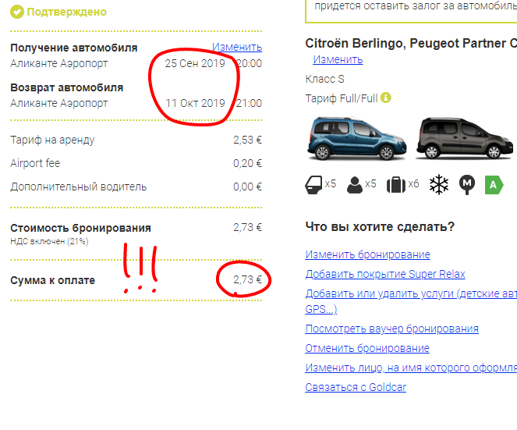The image size is (517, 430).
Task: Click the Класс S text
Action: [324, 79]
